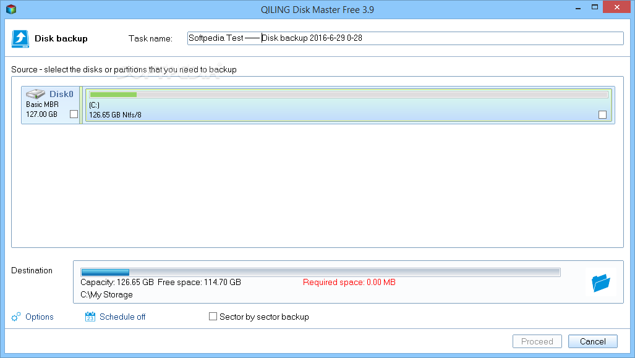
Task: Click the C:\My Storage destination path
Action: [106, 295]
